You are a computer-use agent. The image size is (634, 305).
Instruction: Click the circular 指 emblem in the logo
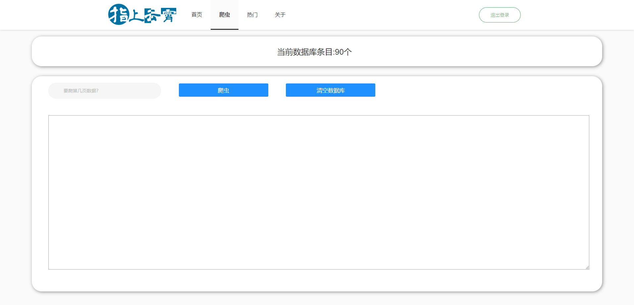(118, 15)
